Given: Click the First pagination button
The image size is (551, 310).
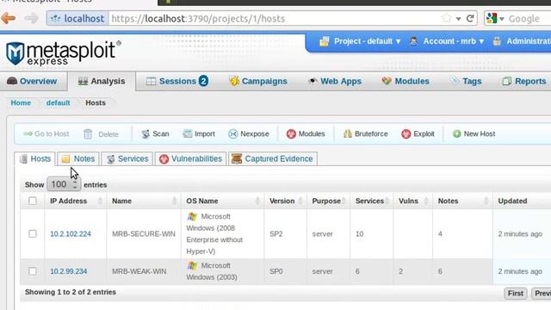Looking at the screenshot, I should pyautogui.click(x=516, y=294).
